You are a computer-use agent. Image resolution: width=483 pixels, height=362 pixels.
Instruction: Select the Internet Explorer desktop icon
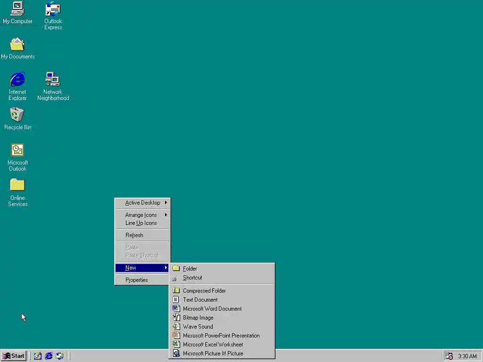17,86
